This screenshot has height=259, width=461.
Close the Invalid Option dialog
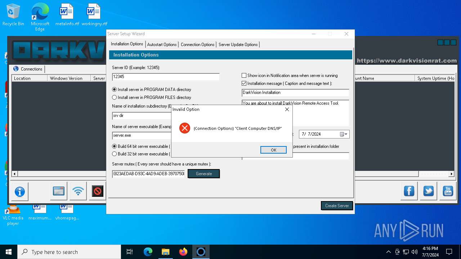[x=287, y=109]
